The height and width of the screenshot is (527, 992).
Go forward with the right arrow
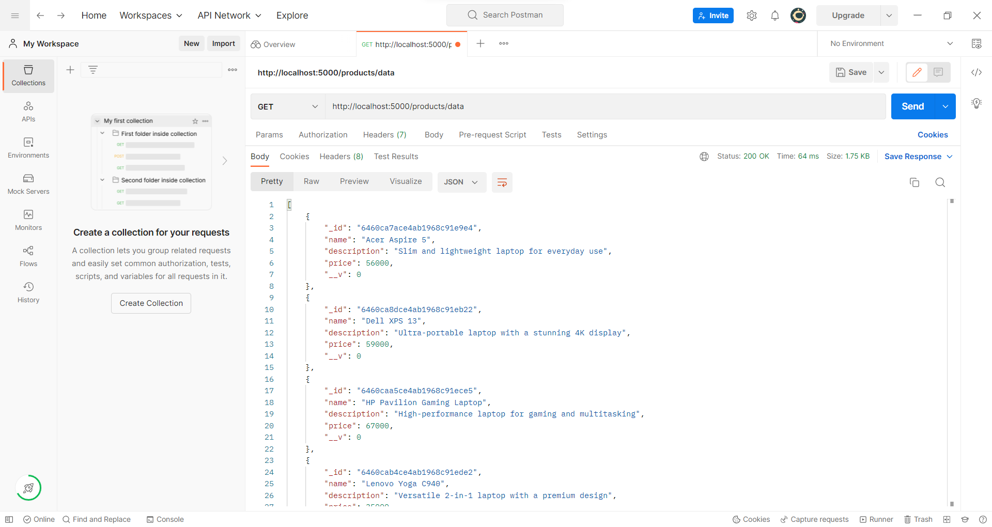[61, 16]
